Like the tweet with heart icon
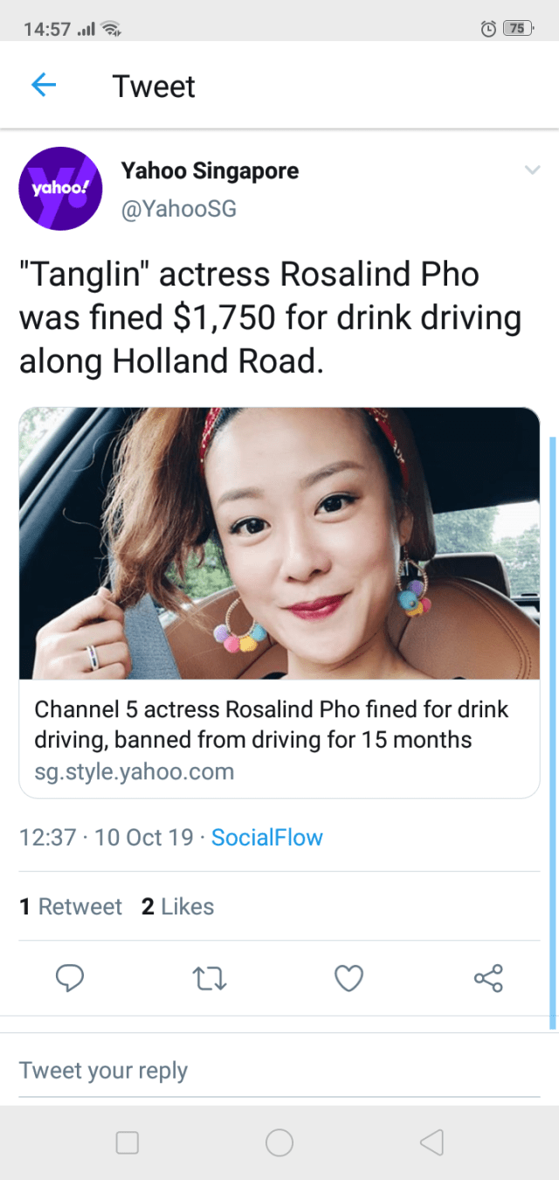Viewport: 559px width, 1180px height. (349, 978)
